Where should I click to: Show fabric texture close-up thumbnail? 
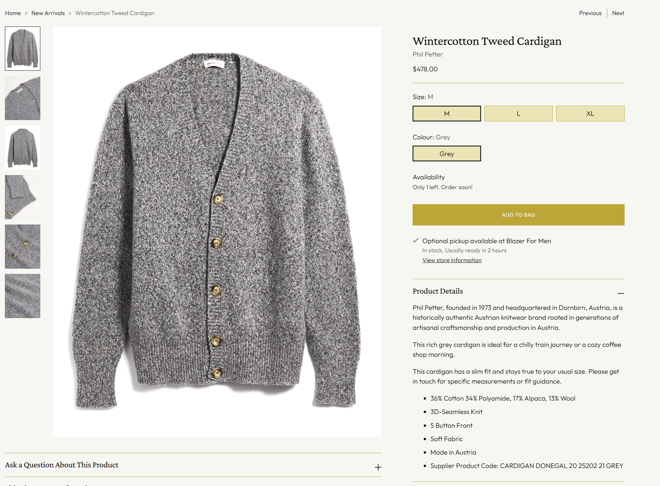[x=23, y=296]
